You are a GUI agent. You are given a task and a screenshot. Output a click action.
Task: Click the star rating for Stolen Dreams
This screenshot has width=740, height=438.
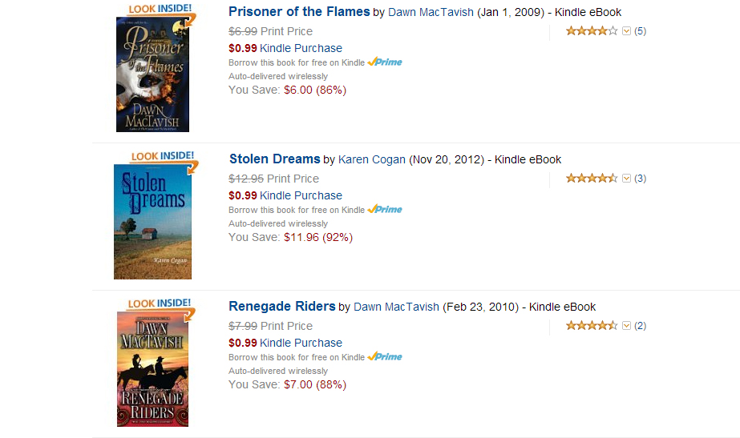click(x=592, y=179)
